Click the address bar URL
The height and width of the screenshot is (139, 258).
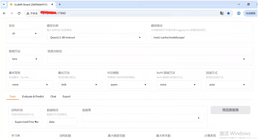coord(53,13)
